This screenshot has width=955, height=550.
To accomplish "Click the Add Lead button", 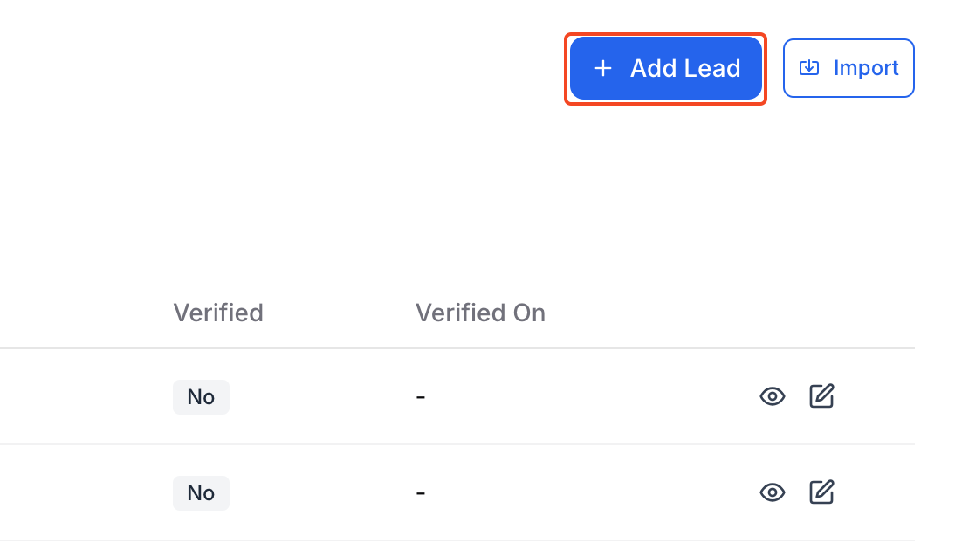I will click(666, 68).
